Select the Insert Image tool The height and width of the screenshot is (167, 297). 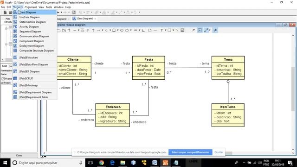point(182,30)
